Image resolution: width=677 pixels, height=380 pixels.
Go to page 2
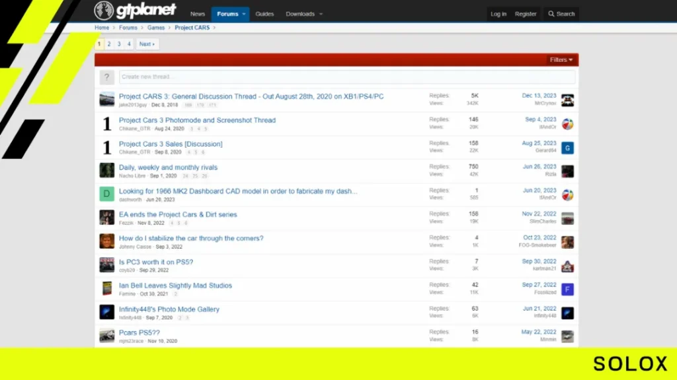109,44
